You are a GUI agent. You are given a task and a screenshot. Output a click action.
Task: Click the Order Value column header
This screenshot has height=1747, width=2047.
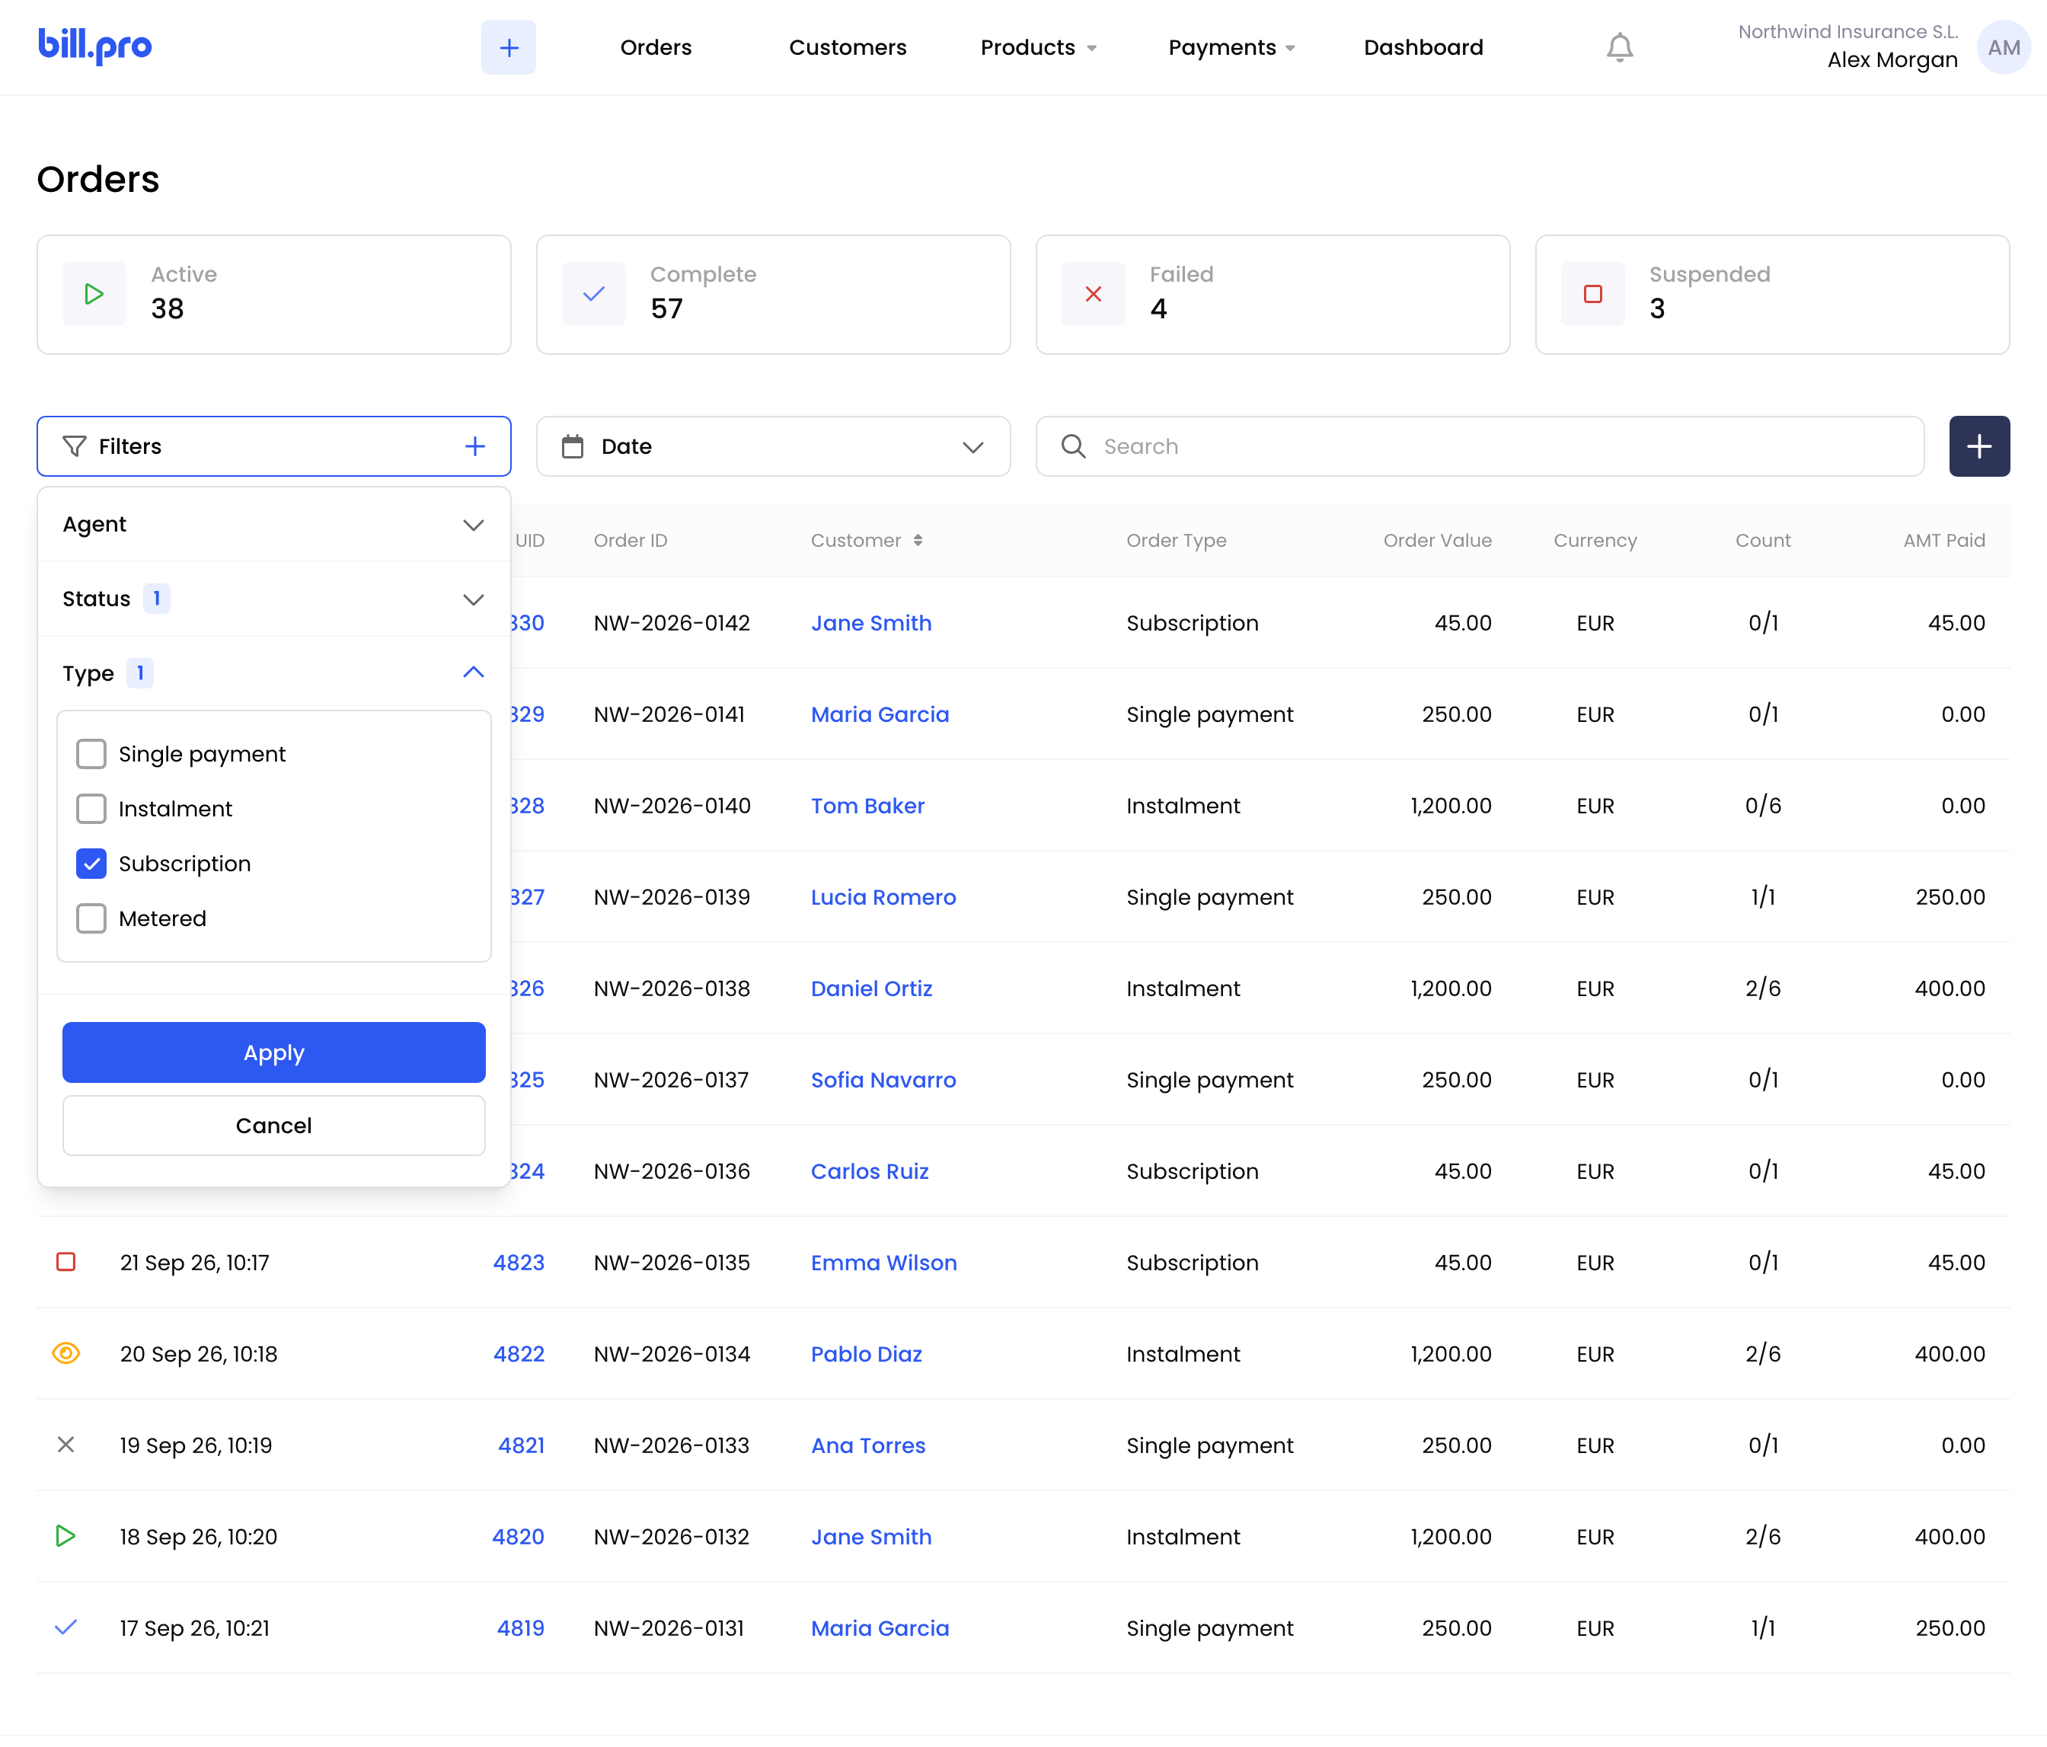(1438, 541)
